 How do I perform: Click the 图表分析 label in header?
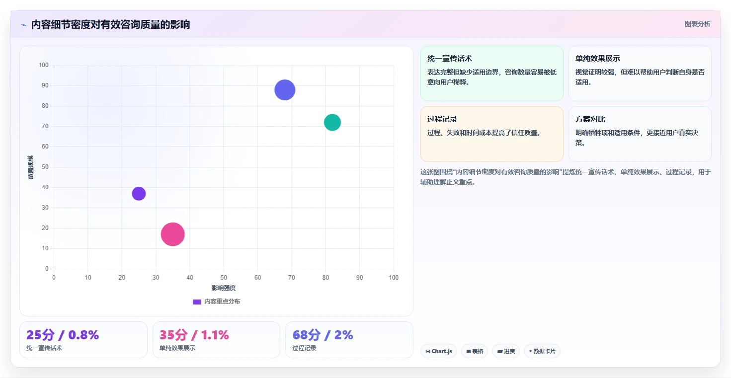pos(697,24)
